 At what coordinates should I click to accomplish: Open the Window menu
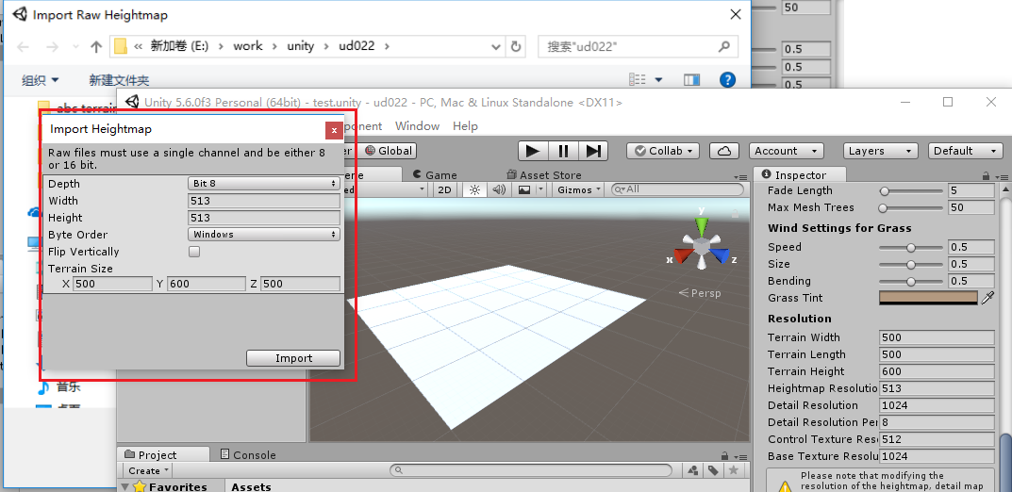[x=417, y=126]
